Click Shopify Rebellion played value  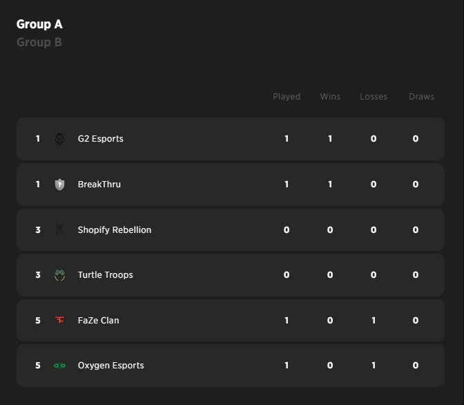[287, 230]
